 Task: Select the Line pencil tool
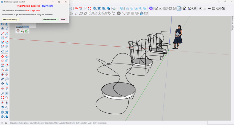point(2,34)
